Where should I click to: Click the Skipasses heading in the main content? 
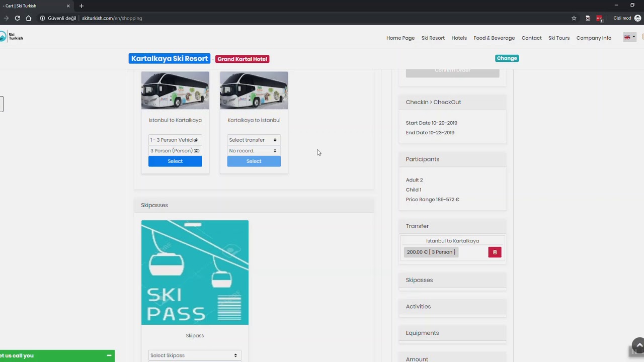click(154, 205)
